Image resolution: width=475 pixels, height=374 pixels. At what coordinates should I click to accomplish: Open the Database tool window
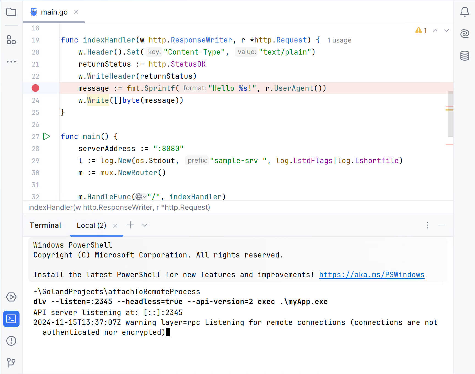(465, 56)
